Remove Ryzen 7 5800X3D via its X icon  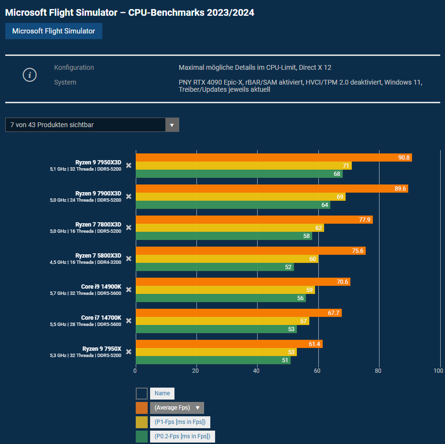tap(129, 259)
